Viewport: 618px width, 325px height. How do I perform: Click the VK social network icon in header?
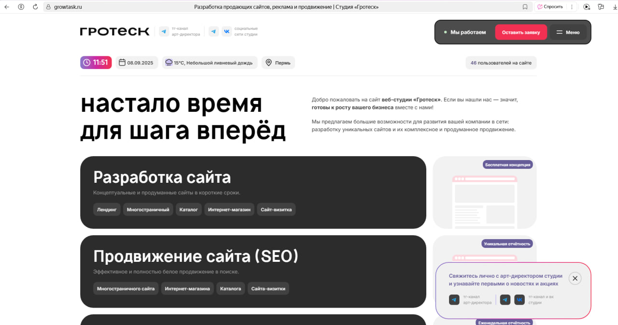(x=226, y=31)
